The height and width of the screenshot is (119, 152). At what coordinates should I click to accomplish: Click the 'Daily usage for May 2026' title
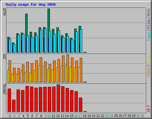click(x=31, y=4)
